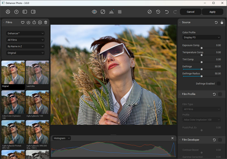Open the Histogram view dropdown

62,138
